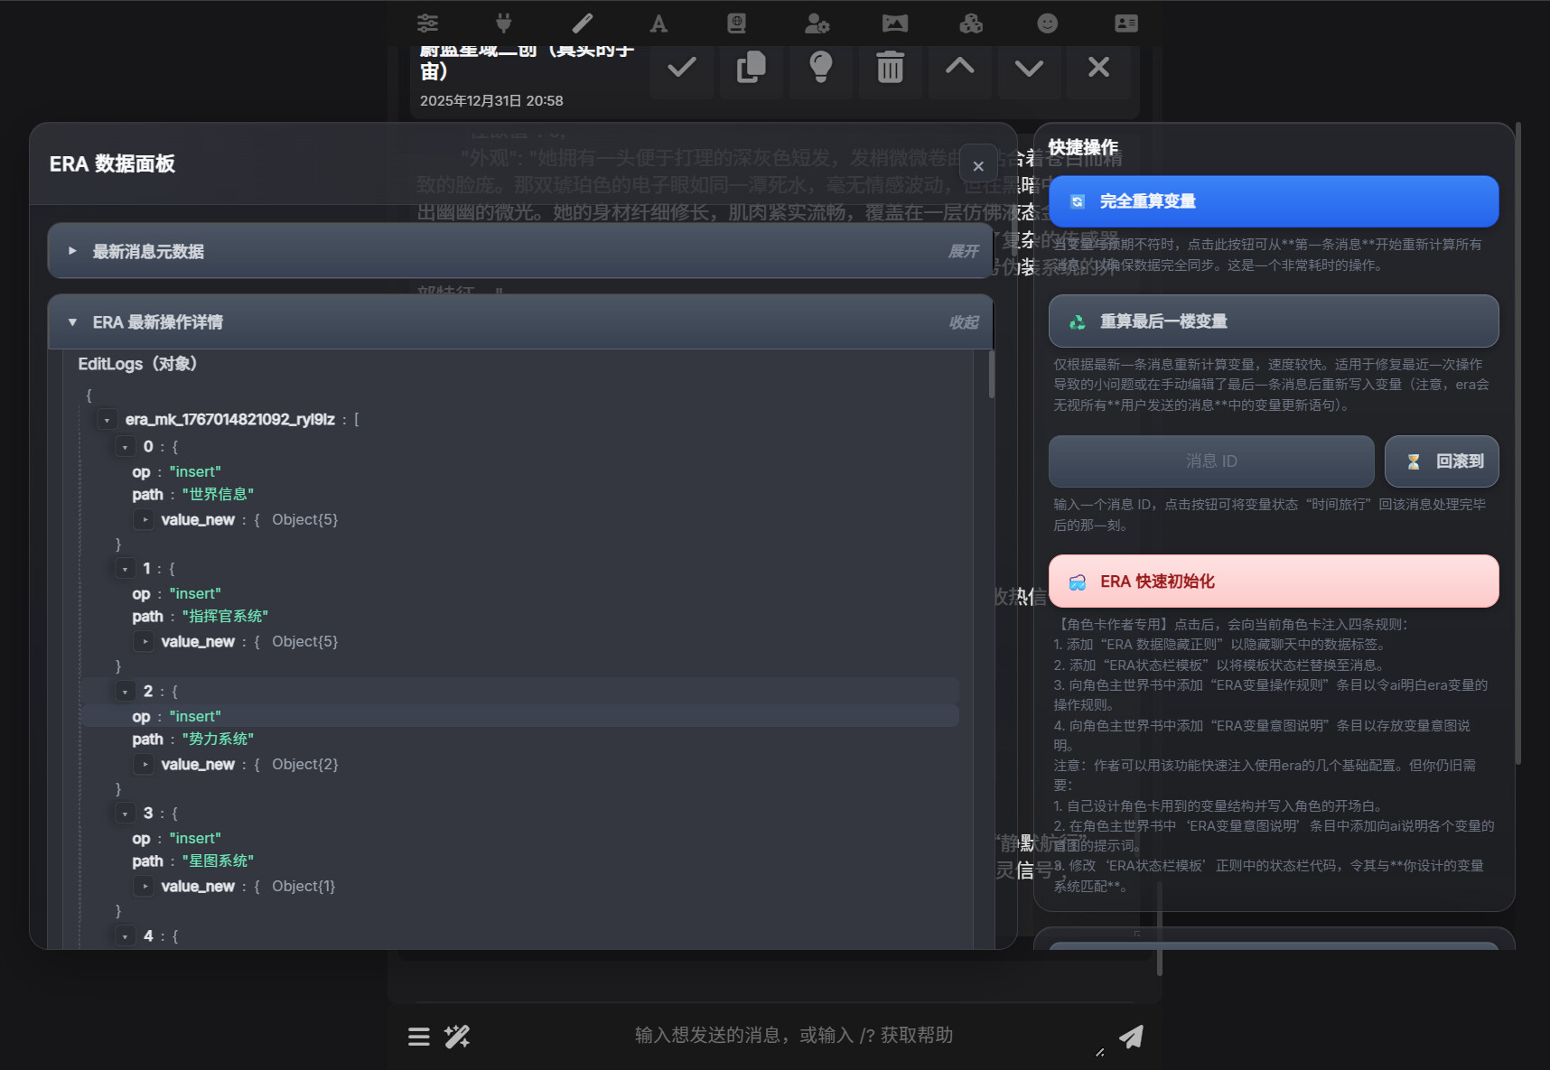Click the 2025年12月31日 20:58 timestamp

click(491, 101)
